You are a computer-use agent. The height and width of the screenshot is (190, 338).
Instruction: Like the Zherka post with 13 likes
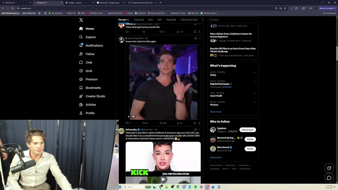[162, 32]
